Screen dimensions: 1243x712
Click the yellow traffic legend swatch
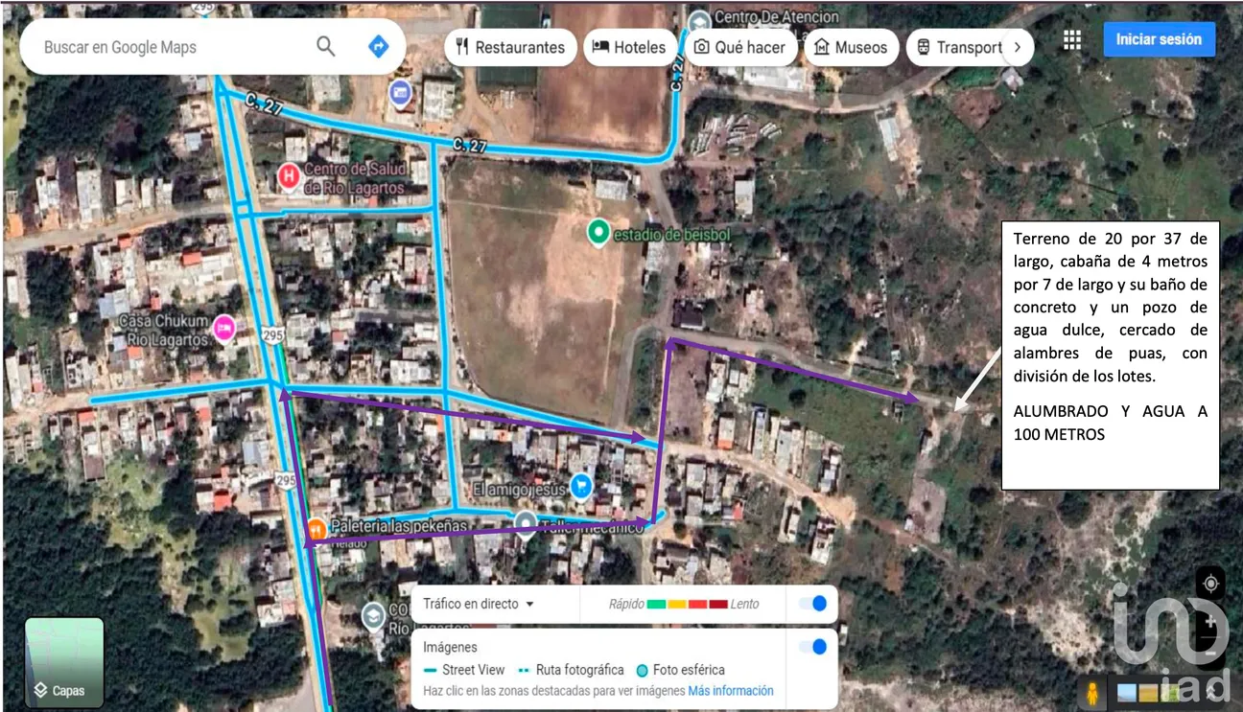[677, 604]
